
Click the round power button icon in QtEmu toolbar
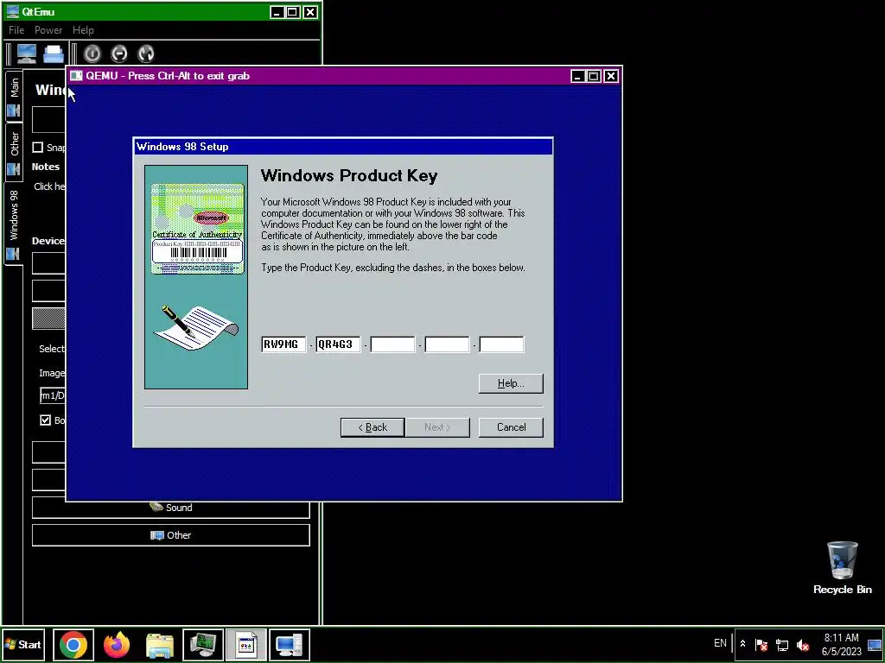tap(92, 54)
